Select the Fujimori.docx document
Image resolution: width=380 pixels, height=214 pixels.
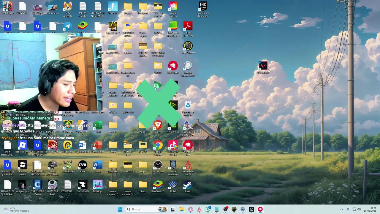[x=83, y=147]
